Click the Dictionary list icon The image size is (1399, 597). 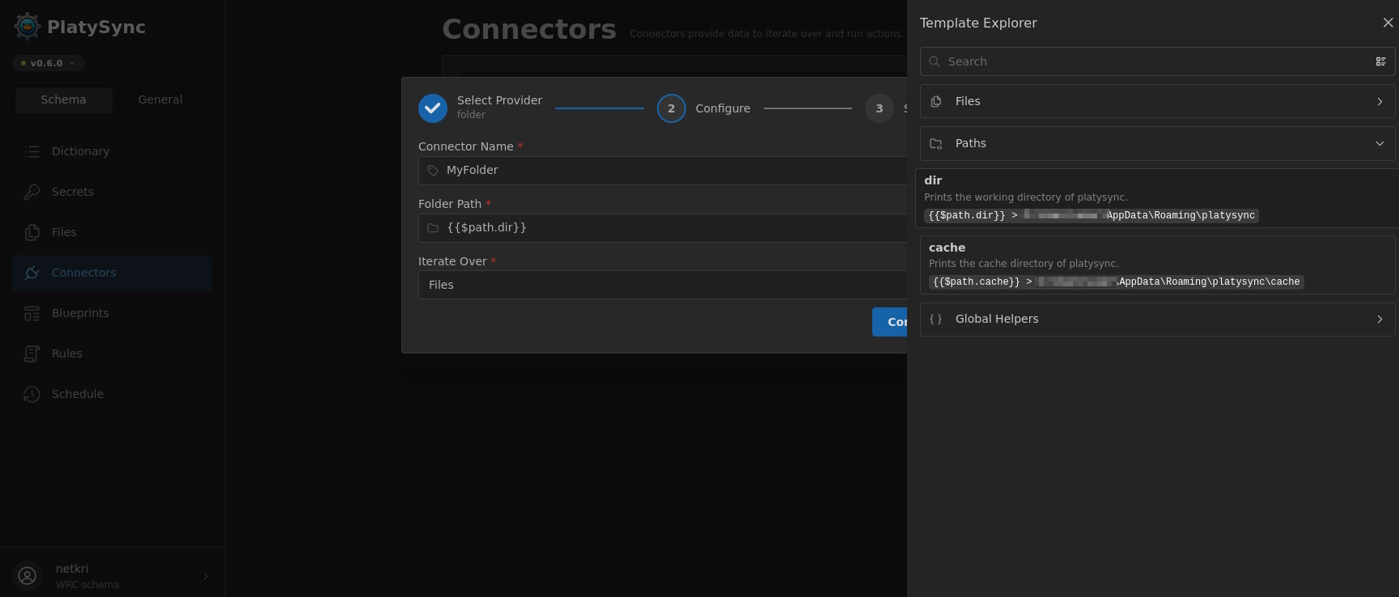(32, 151)
